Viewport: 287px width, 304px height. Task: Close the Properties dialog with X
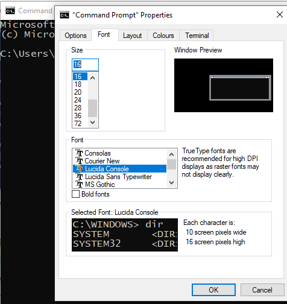(x=280, y=14)
